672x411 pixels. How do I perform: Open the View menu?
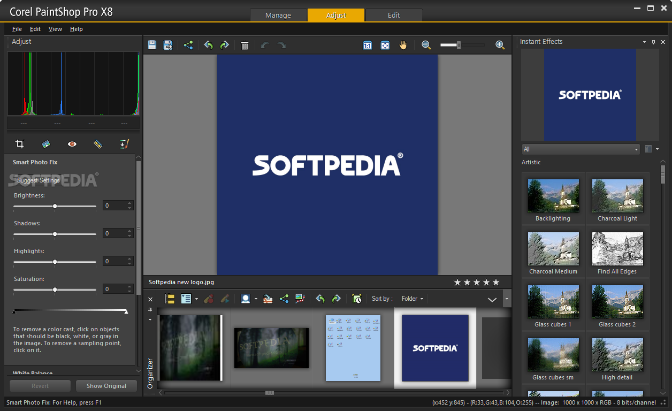[55, 29]
